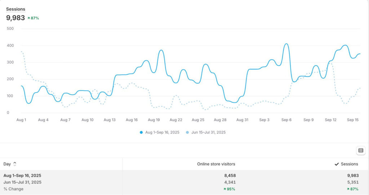
Task: Toggle the Jun 15–Jul 31, 2025 legend text
Action: coord(208,133)
